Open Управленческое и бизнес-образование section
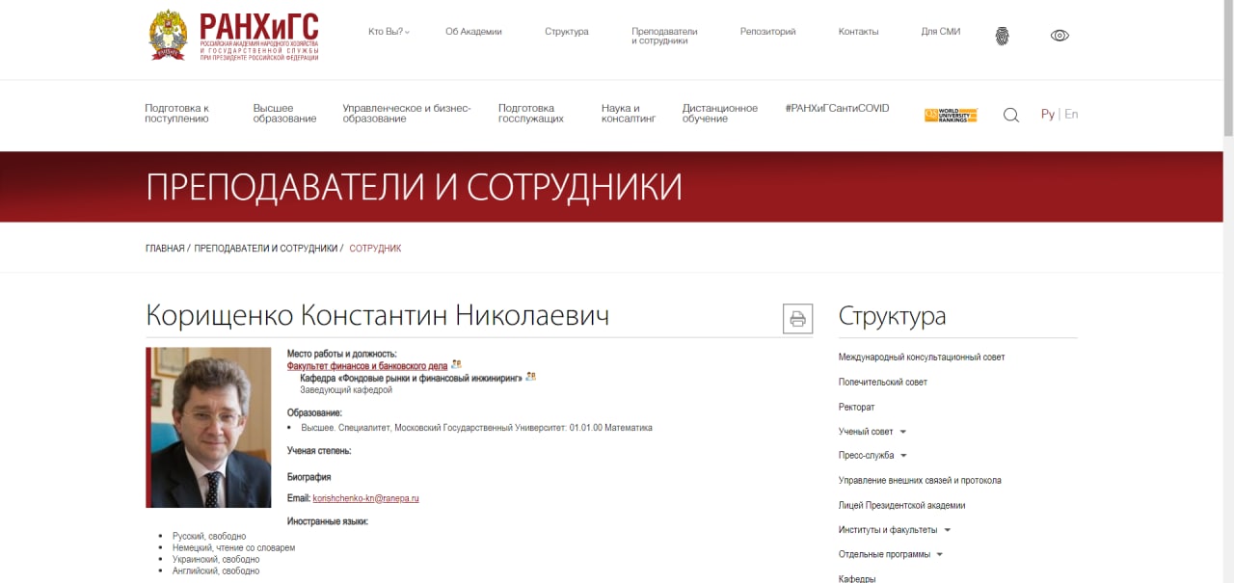Image resolution: width=1234 pixels, height=583 pixels. tap(406, 114)
